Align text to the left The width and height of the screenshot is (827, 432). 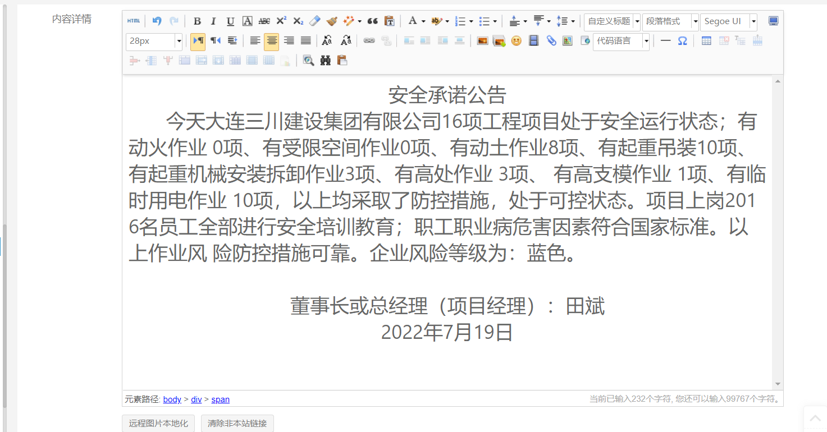(x=255, y=41)
